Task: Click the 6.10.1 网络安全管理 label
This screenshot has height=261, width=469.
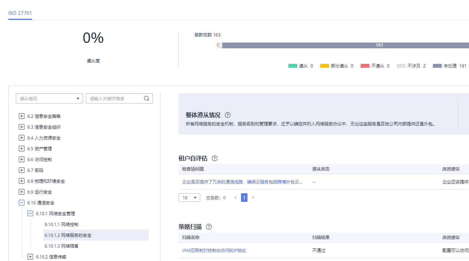Action: [x=56, y=213]
